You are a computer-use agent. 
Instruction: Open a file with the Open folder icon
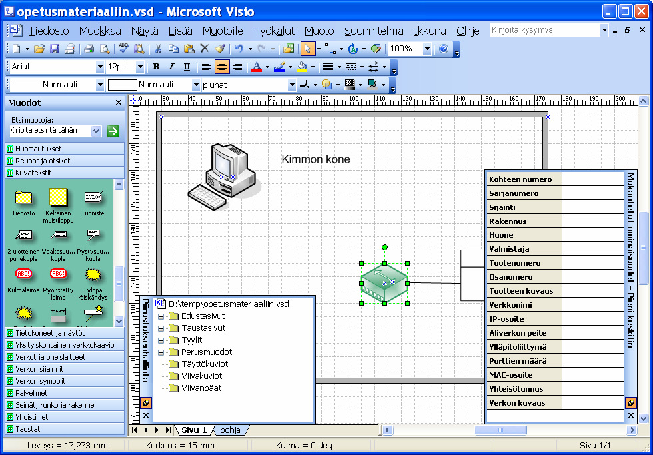(39, 49)
